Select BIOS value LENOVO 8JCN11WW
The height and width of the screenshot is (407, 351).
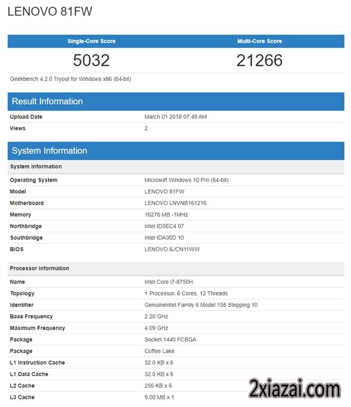(x=172, y=249)
